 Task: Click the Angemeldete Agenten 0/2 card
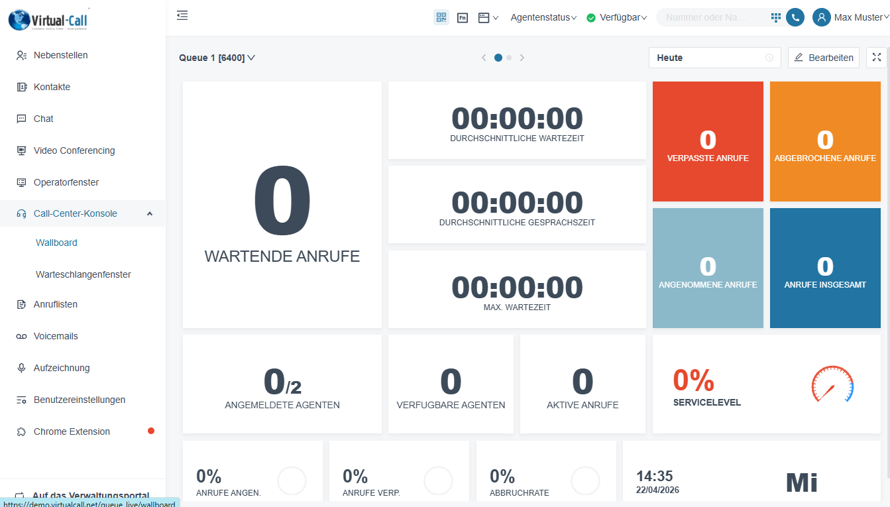282,384
